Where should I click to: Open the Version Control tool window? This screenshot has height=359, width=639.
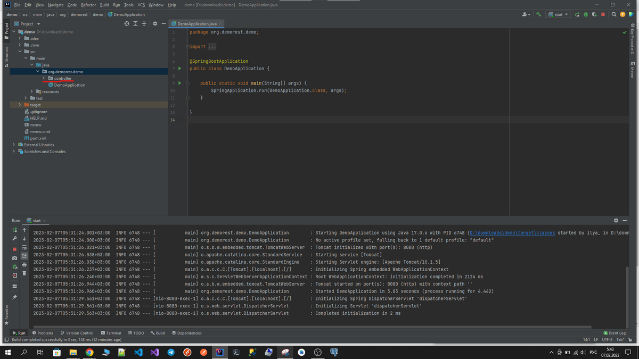click(x=77, y=333)
